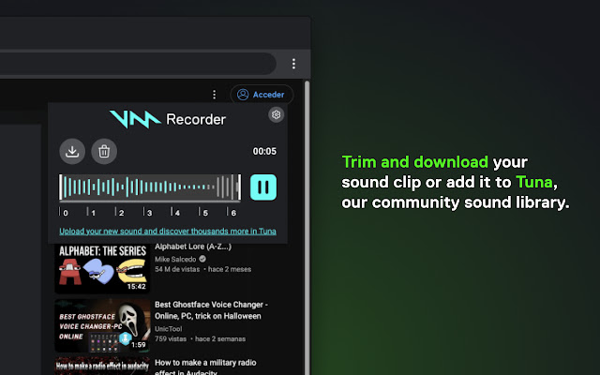The width and height of the screenshot is (600, 375).
Task: Click the right trim handle of waveform
Action: pyautogui.click(x=240, y=187)
